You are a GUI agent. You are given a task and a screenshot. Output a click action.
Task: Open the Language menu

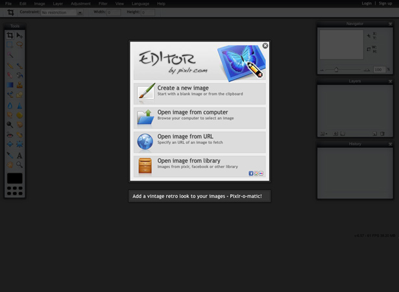click(x=141, y=3)
